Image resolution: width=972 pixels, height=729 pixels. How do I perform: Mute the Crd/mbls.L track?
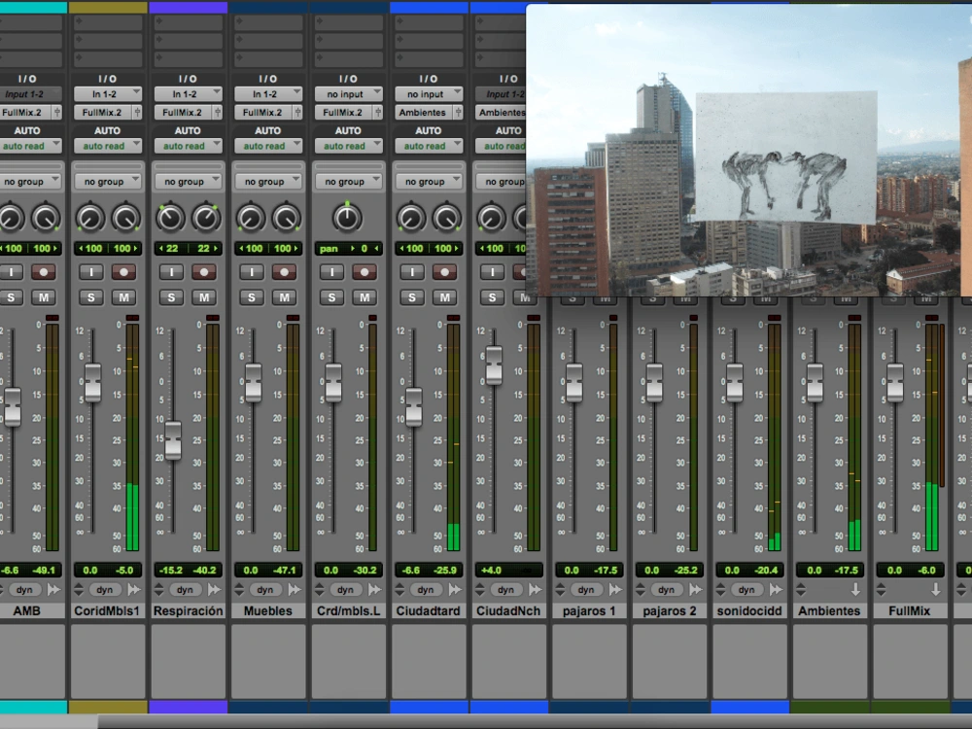click(364, 297)
